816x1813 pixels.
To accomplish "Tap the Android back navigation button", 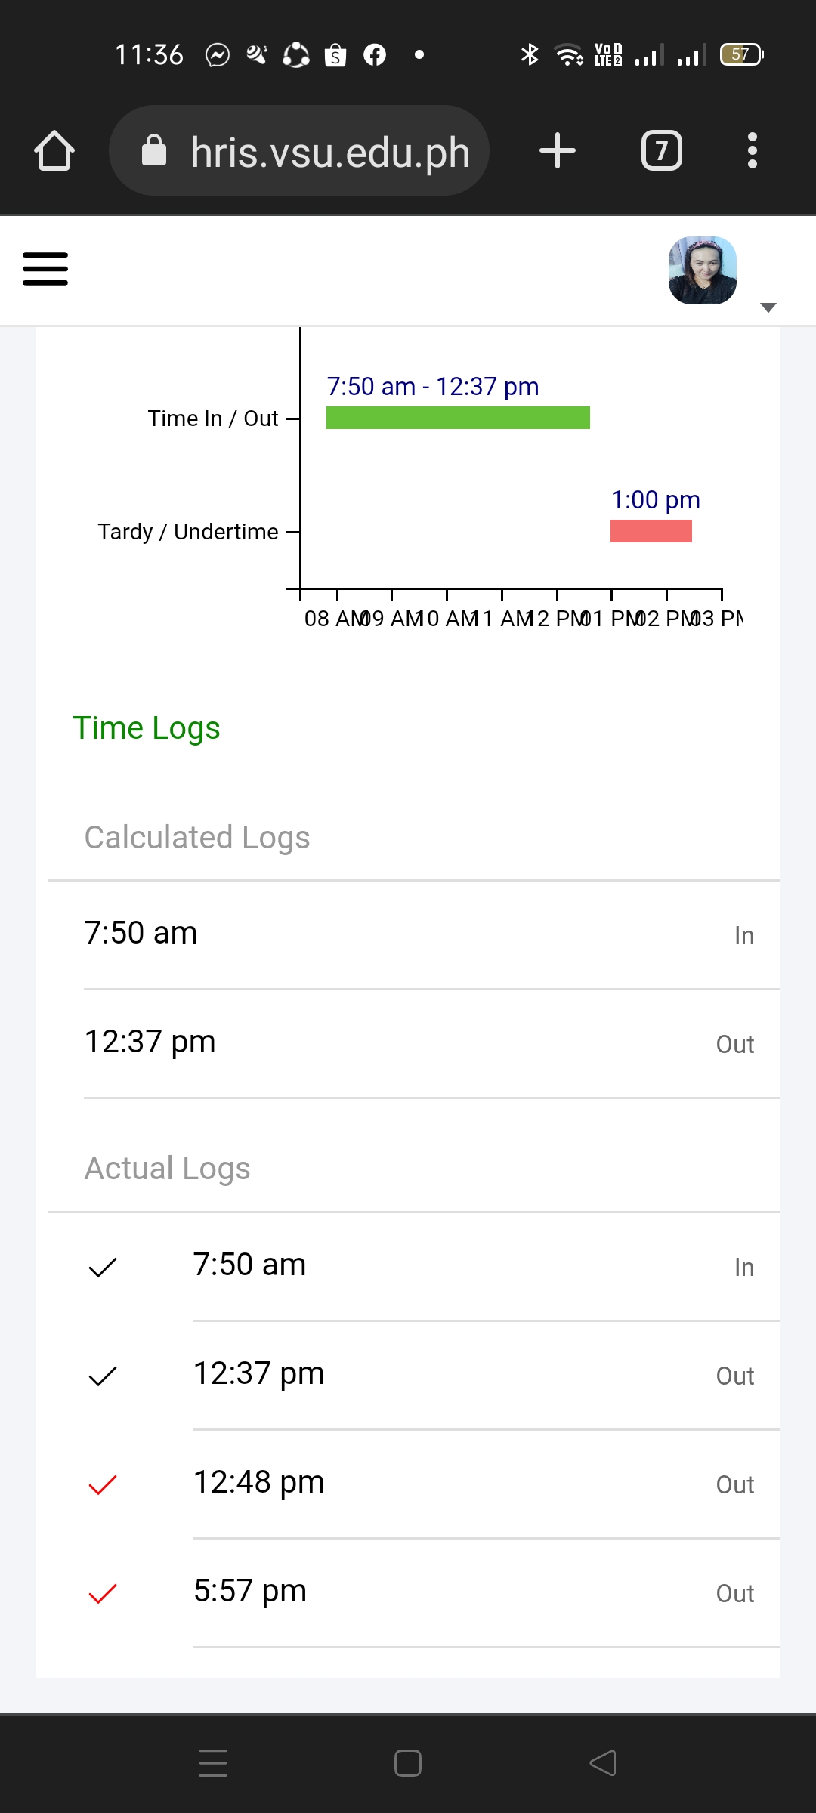I will pyautogui.click(x=603, y=1763).
